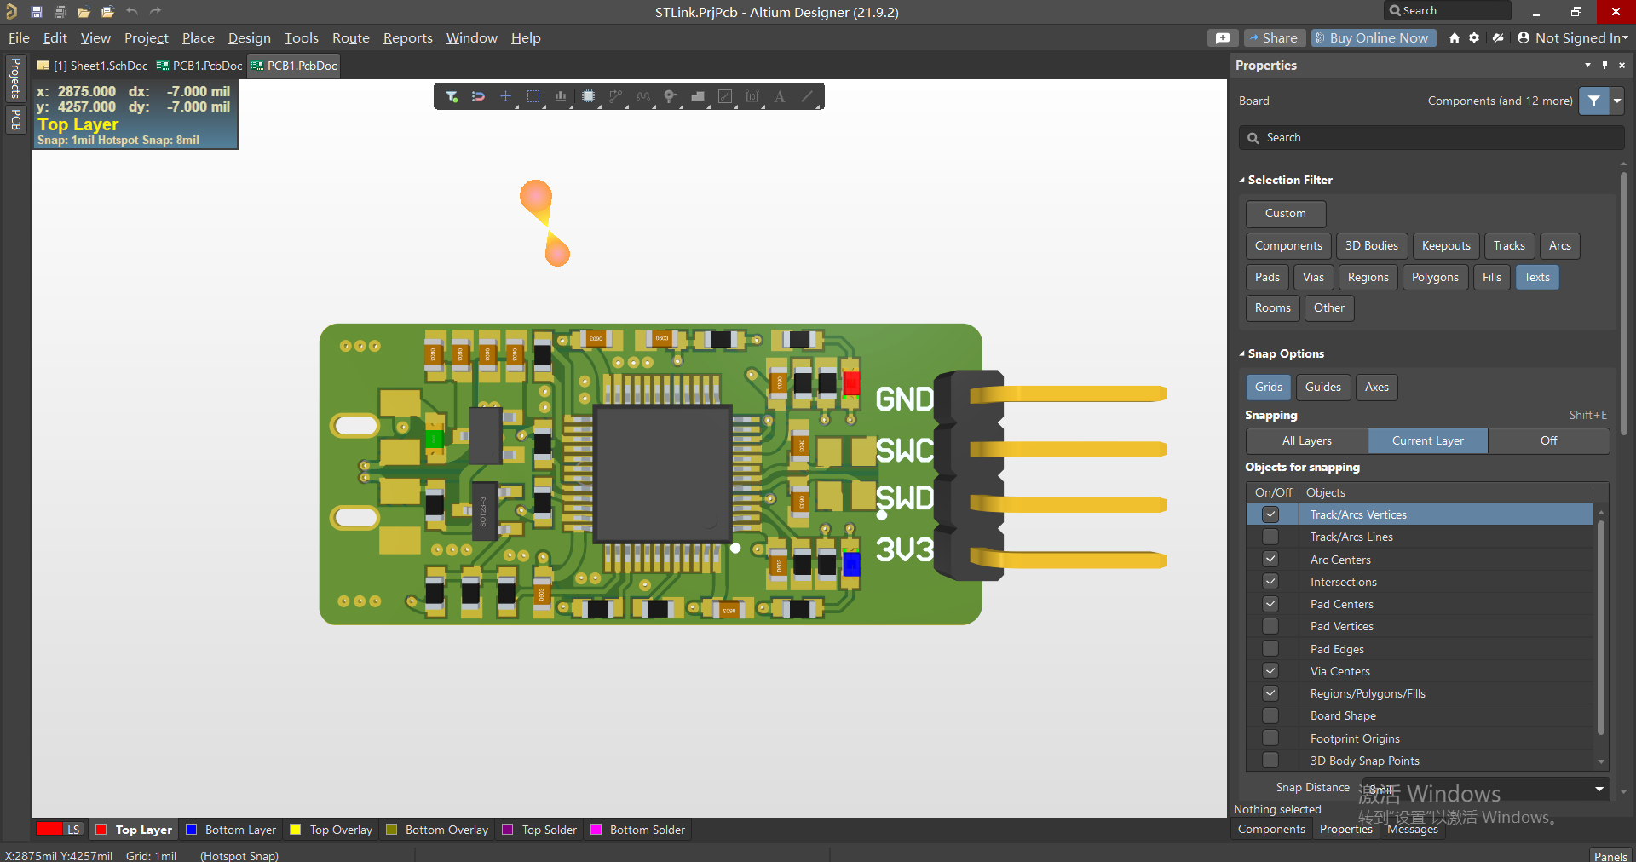The height and width of the screenshot is (862, 1636).
Task: Open the Snap Distance dropdown
Action: pos(1599,789)
